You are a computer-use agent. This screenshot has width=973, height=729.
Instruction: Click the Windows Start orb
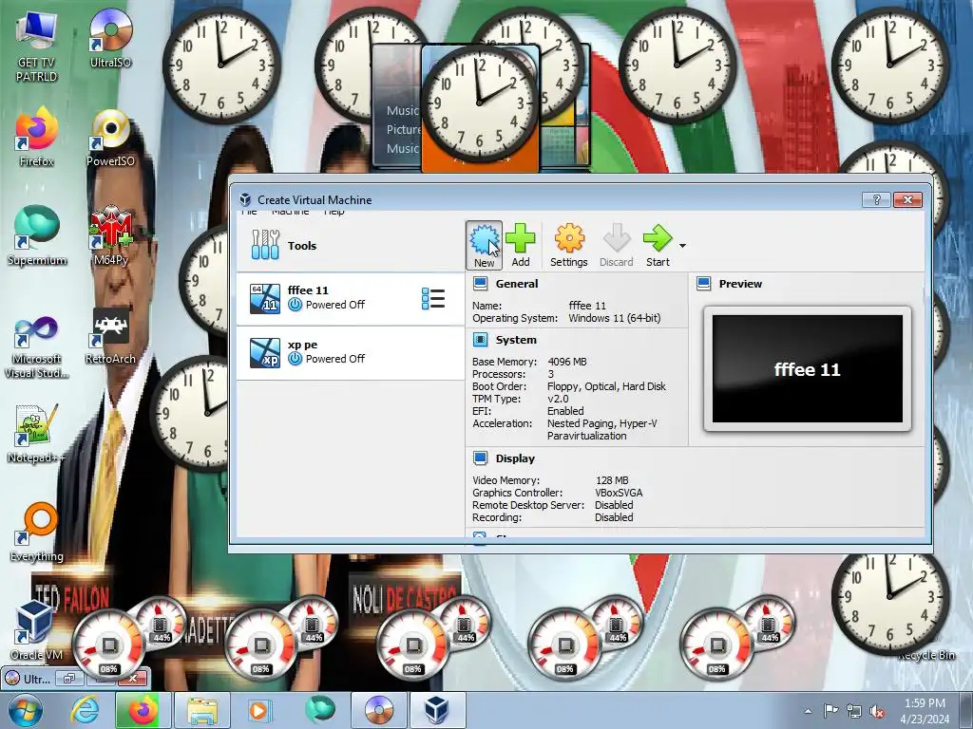click(25, 710)
